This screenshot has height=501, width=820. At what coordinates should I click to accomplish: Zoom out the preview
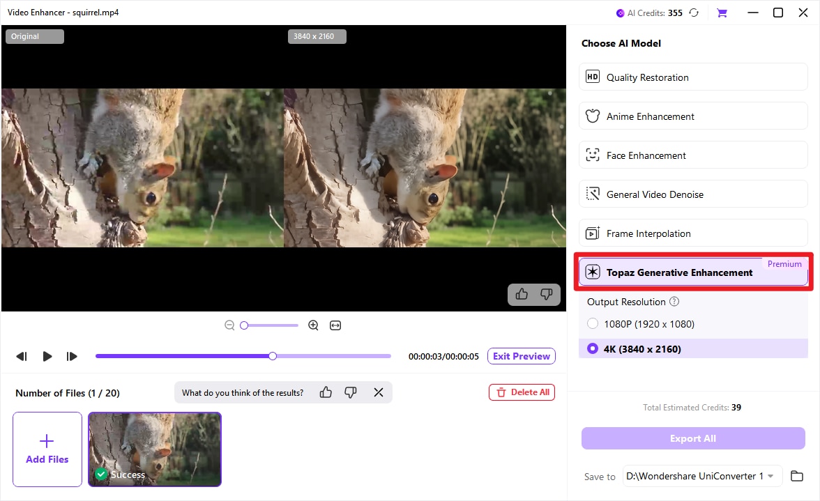pyautogui.click(x=229, y=325)
